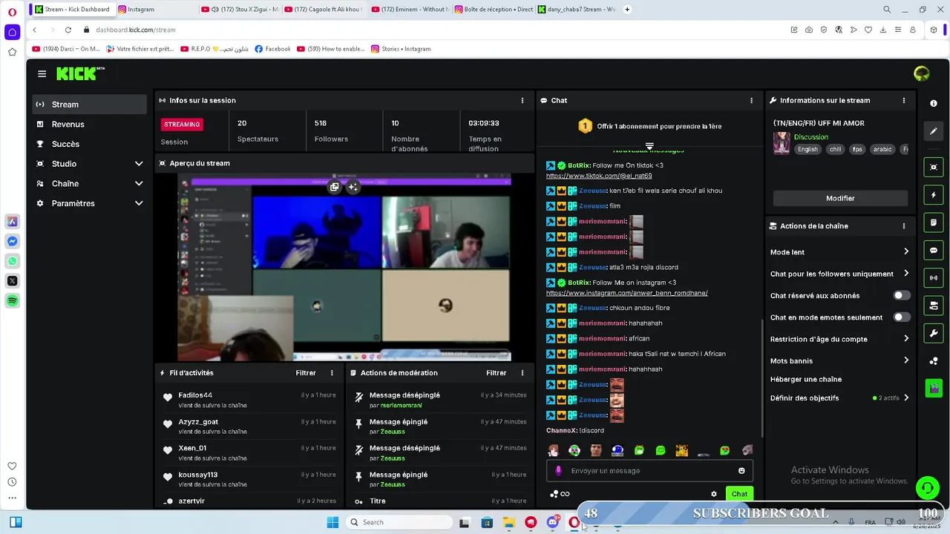950x534 pixels.
Task: Open Opera sidebar Messenger icon
Action: click(x=12, y=241)
